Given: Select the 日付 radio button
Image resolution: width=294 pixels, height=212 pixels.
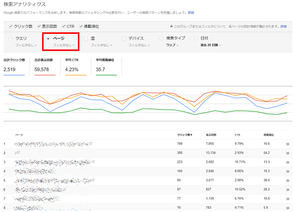Looking at the screenshot, I should click(x=196, y=39).
